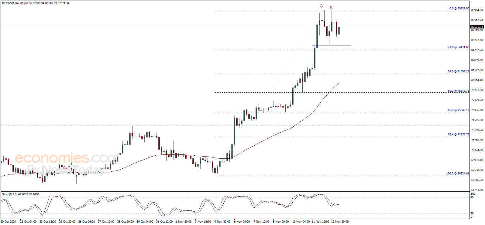Select the 100.0 @ 66824.61 Fibonacci label
Image resolution: width=485 pixels, height=225 pixels.
pos(457,174)
